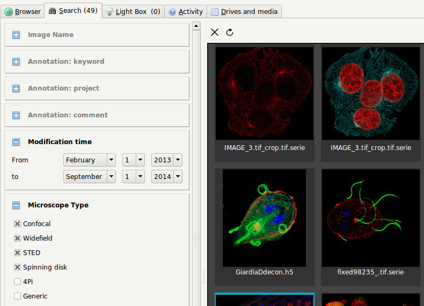424x306 pixels.
Task: Click the X clear results icon
Action: tap(215, 32)
